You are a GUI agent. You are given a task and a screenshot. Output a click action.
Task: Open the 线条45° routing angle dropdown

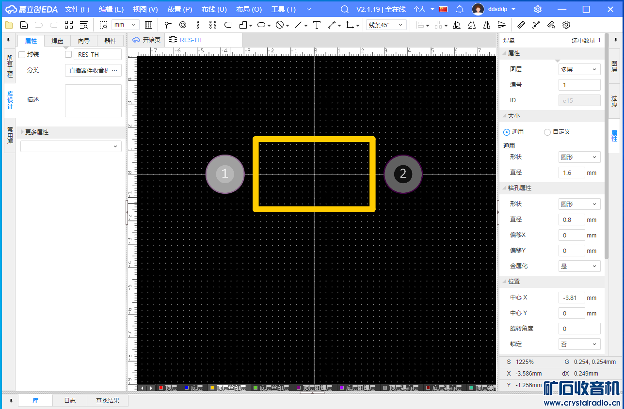tap(386, 25)
